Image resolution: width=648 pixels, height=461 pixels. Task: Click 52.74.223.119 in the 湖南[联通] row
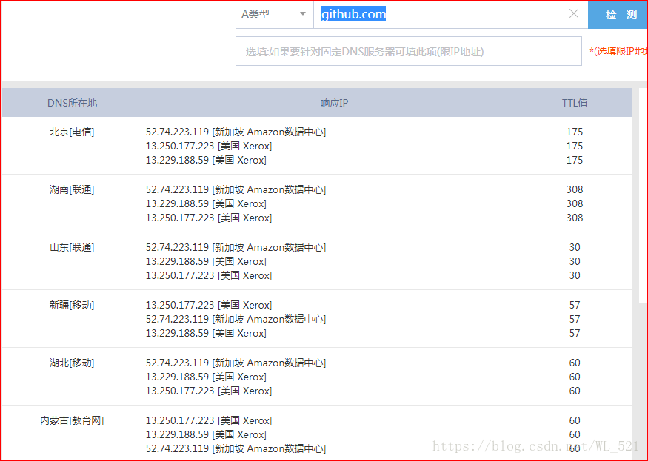tap(177, 189)
